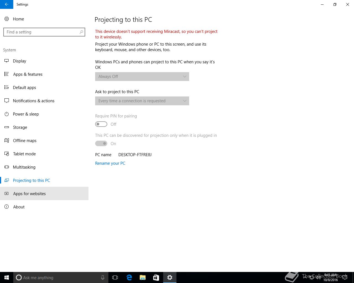The height and width of the screenshot is (283, 354).
Task: Open the About page
Action: [x=44, y=207]
